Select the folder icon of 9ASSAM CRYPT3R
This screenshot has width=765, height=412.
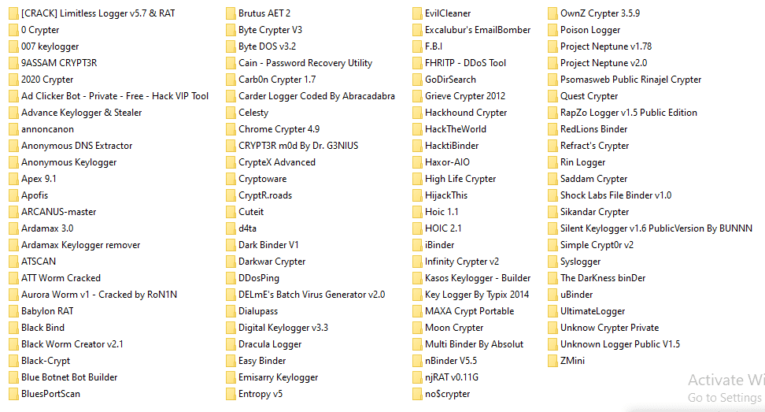[x=13, y=64]
